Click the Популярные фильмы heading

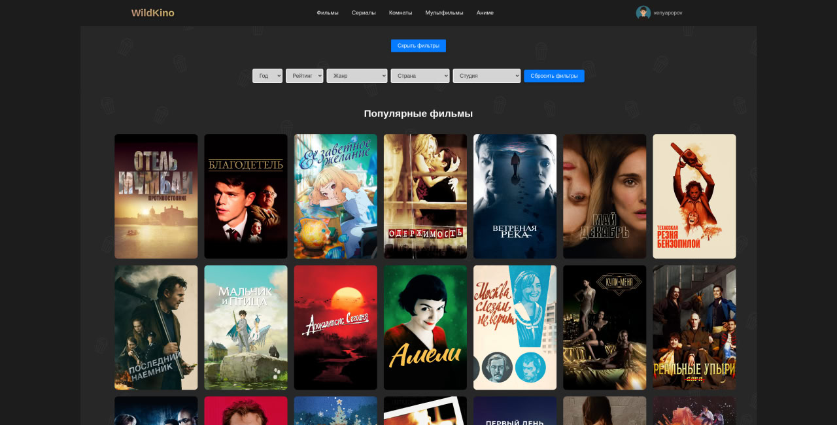418,114
